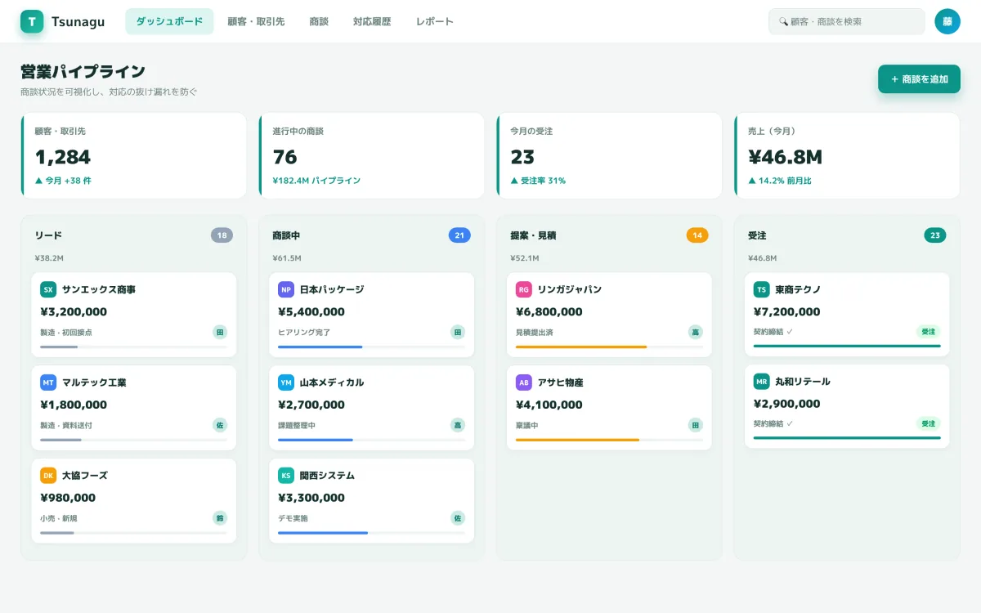The height and width of the screenshot is (613, 981).
Task: Click the company name 丸和リテール
Action: [803, 382]
